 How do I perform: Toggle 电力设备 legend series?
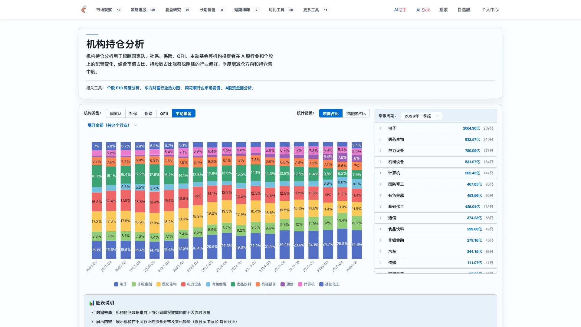coord(191,284)
